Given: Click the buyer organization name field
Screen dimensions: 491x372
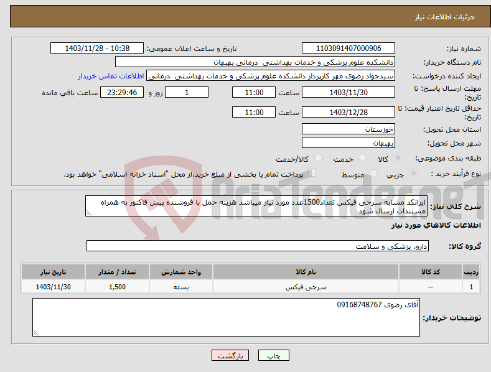Looking at the screenshot, I should pyautogui.click(x=255, y=62).
